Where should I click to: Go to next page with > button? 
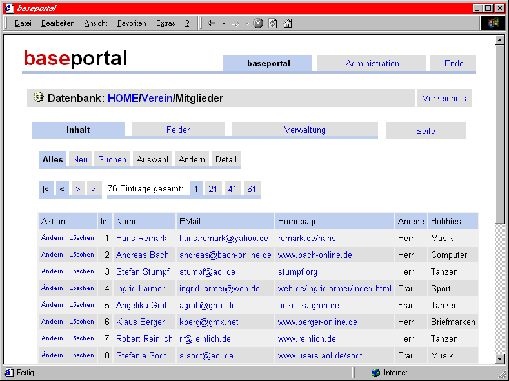pyautogui.click(x=78, y=189)
